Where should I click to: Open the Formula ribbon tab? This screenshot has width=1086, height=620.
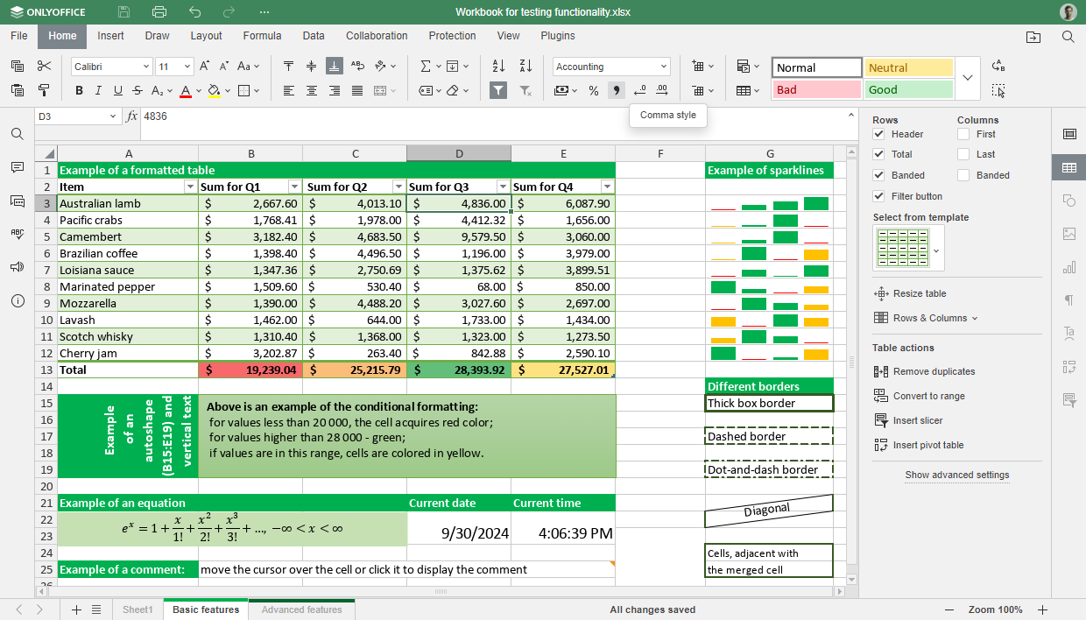[262, 36]
